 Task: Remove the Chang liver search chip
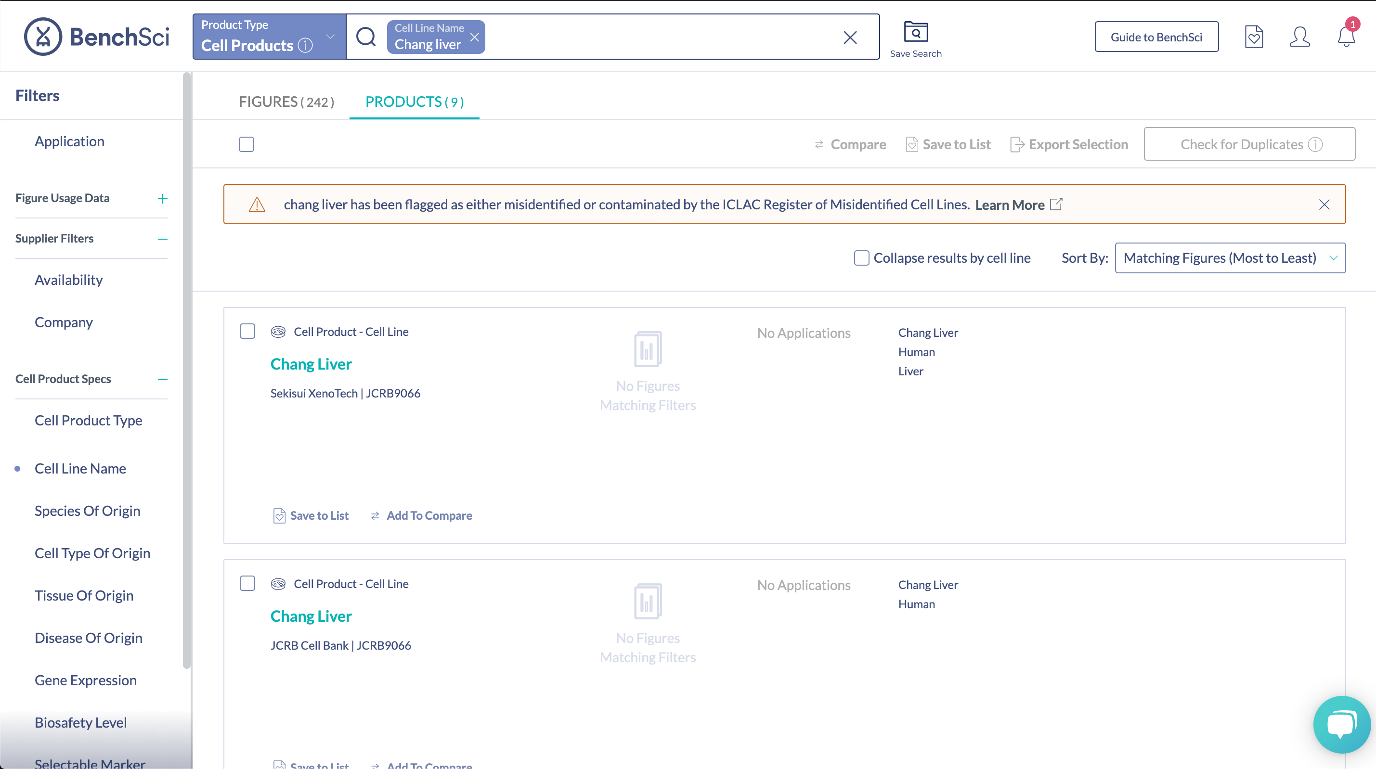coord(474,37)
